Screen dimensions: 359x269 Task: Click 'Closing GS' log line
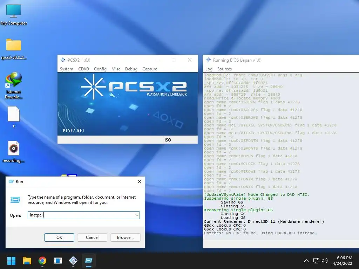(233, 206)
